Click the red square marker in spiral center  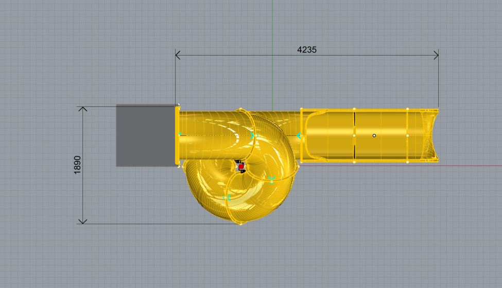(241, 167)
